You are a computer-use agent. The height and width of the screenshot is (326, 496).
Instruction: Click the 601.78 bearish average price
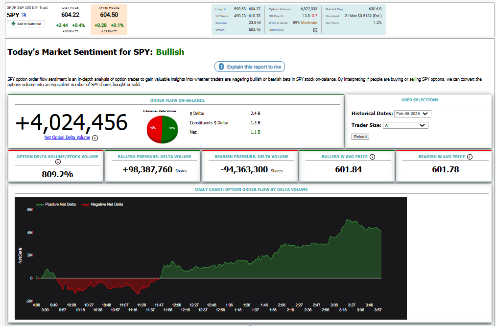[x=446, y=170]
